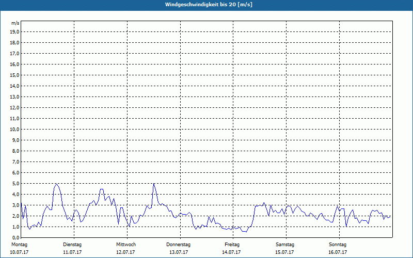Click the date 10.07.17

tap(19, 252)
